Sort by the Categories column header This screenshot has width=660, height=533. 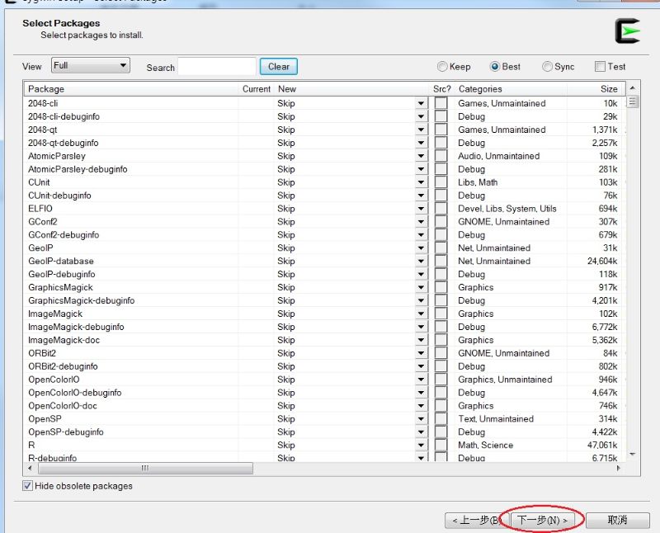[x=511, y=89]
